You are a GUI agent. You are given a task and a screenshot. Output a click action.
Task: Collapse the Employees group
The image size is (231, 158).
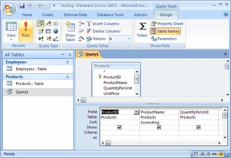point(67,62)
